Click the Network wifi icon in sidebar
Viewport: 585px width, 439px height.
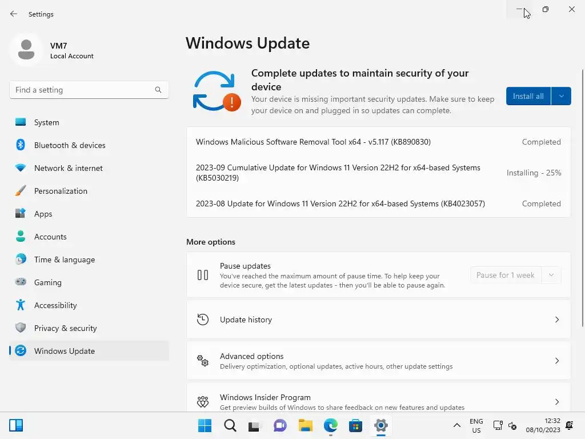(x=21, y=167)
